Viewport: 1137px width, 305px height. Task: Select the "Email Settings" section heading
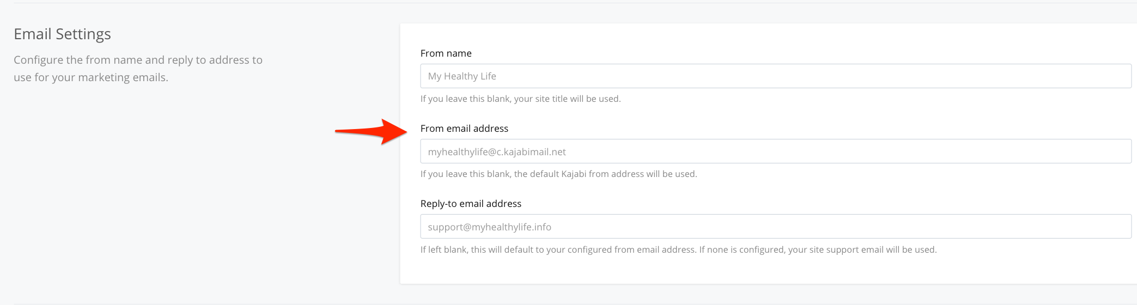click(63, 34)
